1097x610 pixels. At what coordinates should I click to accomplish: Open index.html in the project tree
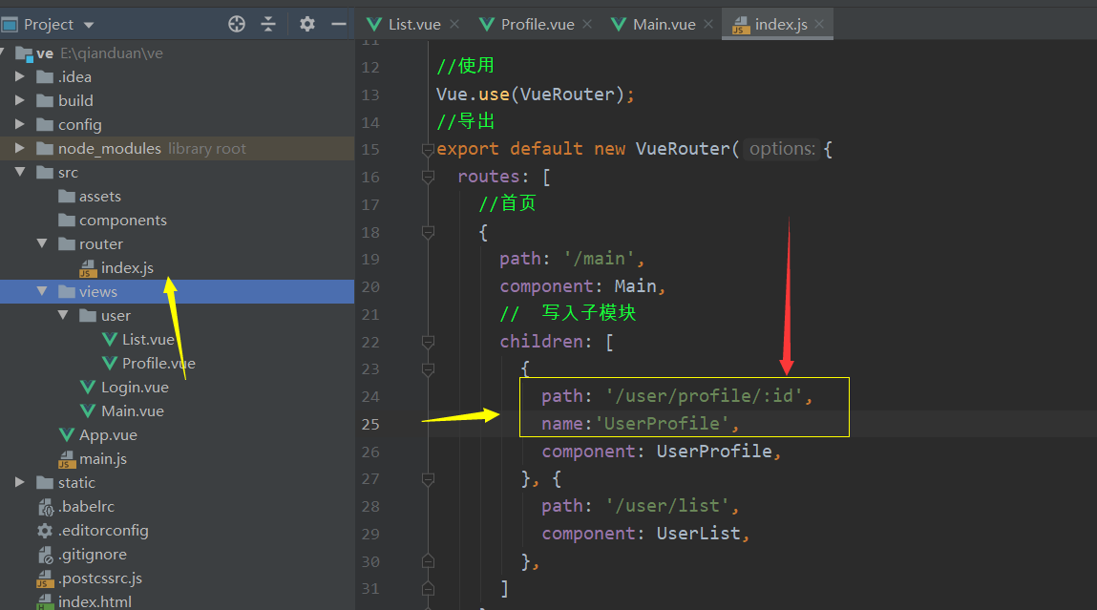coord(95,601)
